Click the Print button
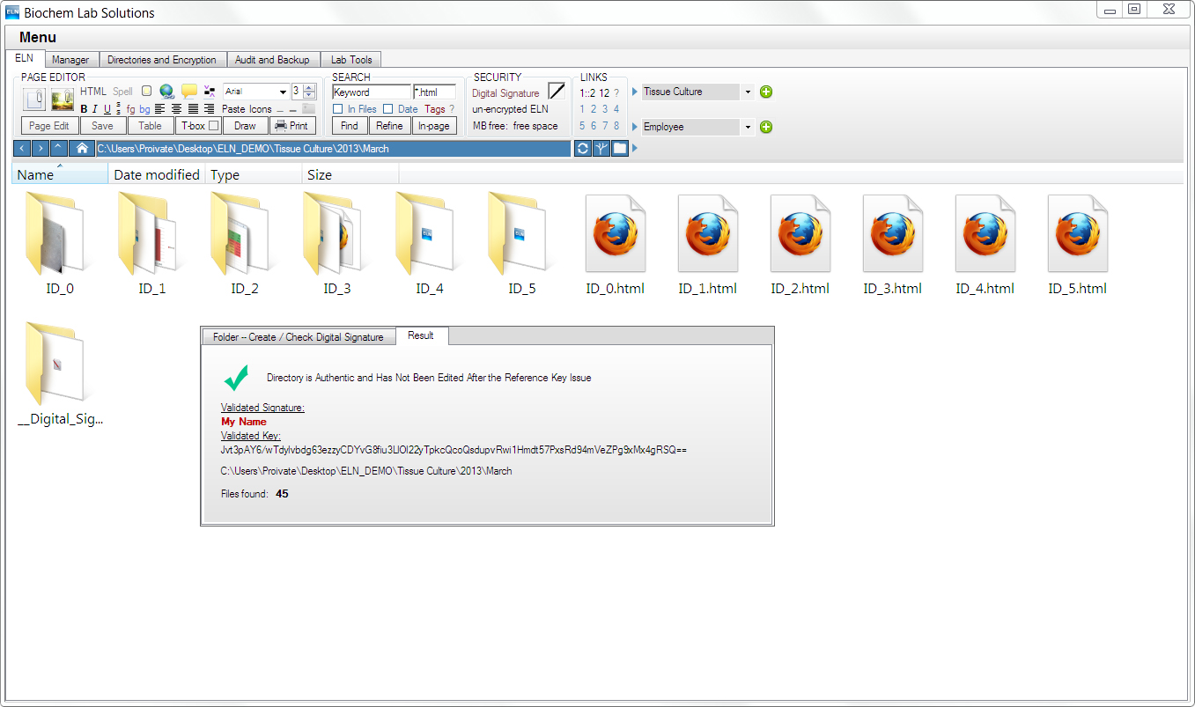Image resolution: width=1195 pixels, height=707 pixels. 291,126
